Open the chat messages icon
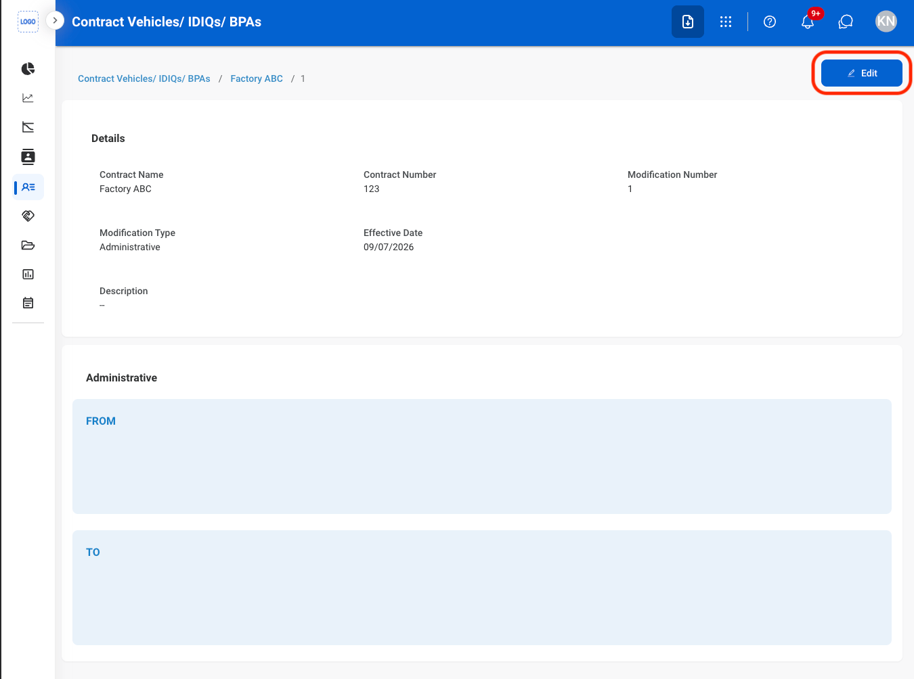The image size is (914, 679). [x=846, y=22]
